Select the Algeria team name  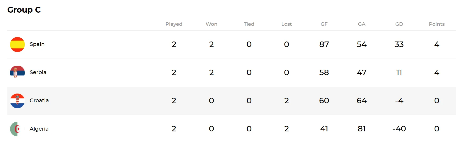point(39,129)
